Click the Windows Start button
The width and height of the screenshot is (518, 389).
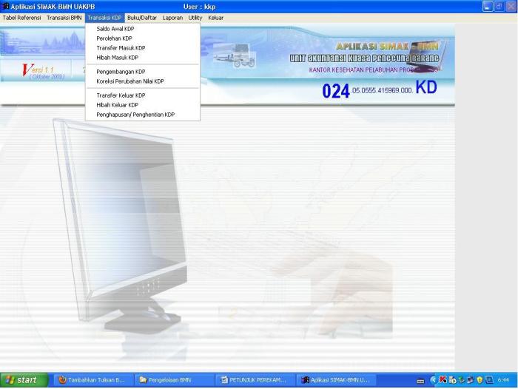point(21,380)
